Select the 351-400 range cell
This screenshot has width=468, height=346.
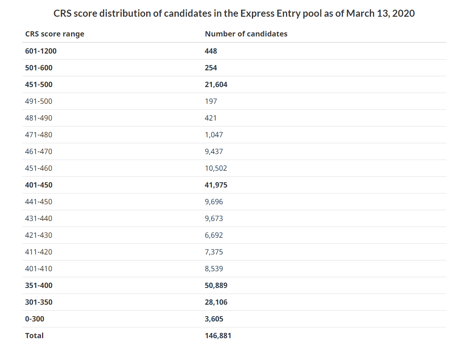pyautogui.click(x=39, y=285)
